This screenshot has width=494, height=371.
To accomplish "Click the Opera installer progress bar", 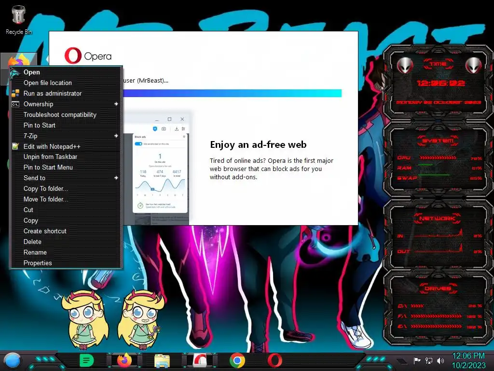I will pyautogui.click(x=232, y=93).
